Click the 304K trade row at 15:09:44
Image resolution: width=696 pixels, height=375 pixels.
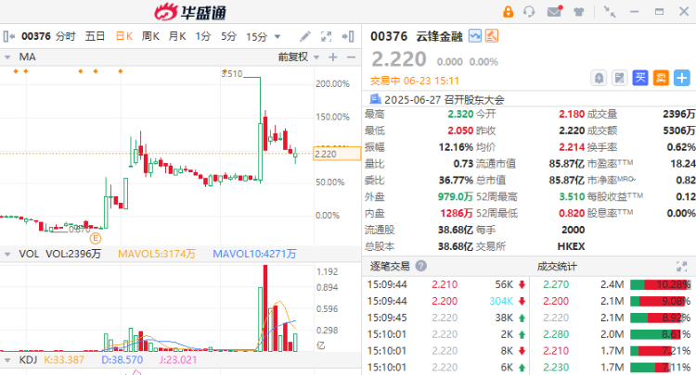[x=446, y=301]
